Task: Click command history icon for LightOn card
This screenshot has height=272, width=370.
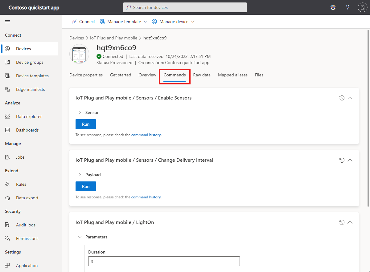Action: 342,222
